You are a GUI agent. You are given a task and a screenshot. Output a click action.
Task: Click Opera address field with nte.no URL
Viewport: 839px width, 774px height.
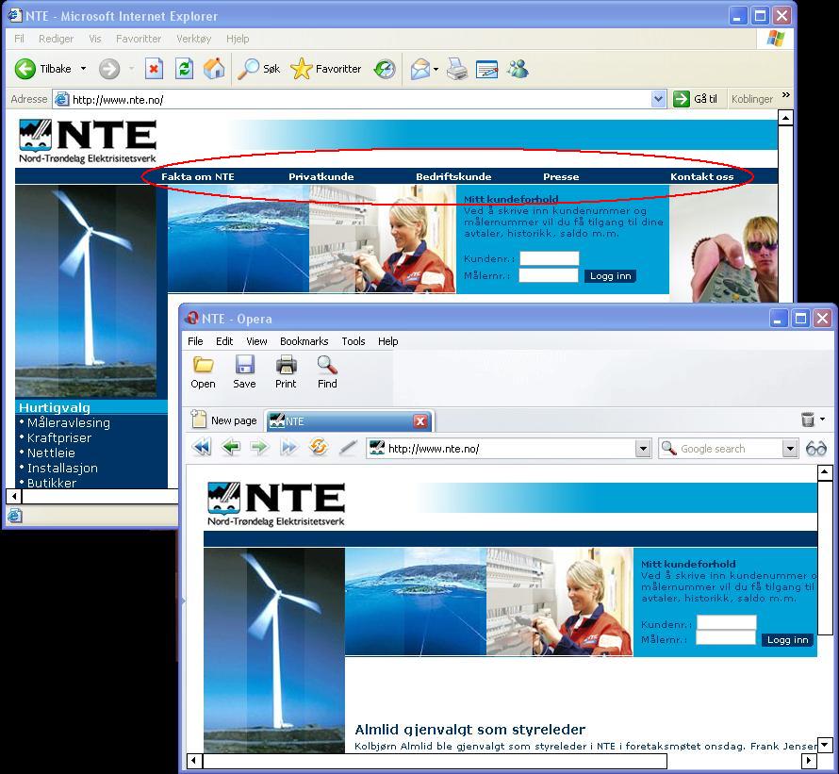pos(502,449)
